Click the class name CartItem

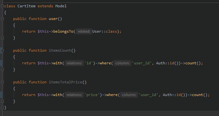[x=26, y=6]
